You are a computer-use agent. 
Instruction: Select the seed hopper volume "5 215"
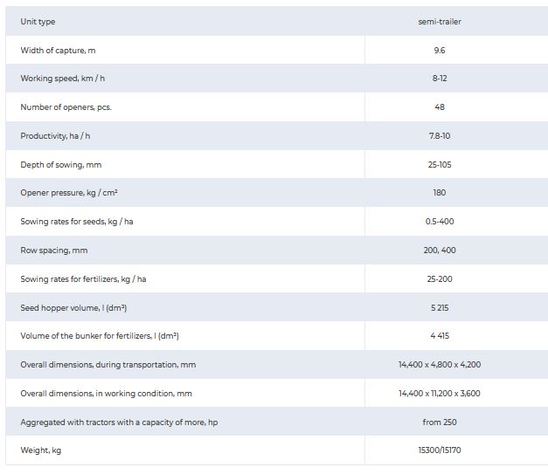(439, 308)
